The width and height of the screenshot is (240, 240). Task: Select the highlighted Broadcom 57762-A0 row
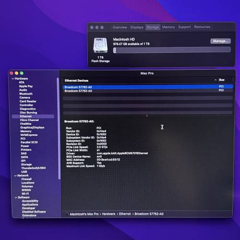click(148, 87)
